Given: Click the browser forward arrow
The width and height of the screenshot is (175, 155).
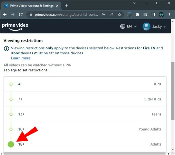Looking at the screenshot, I should coord(13,14).
